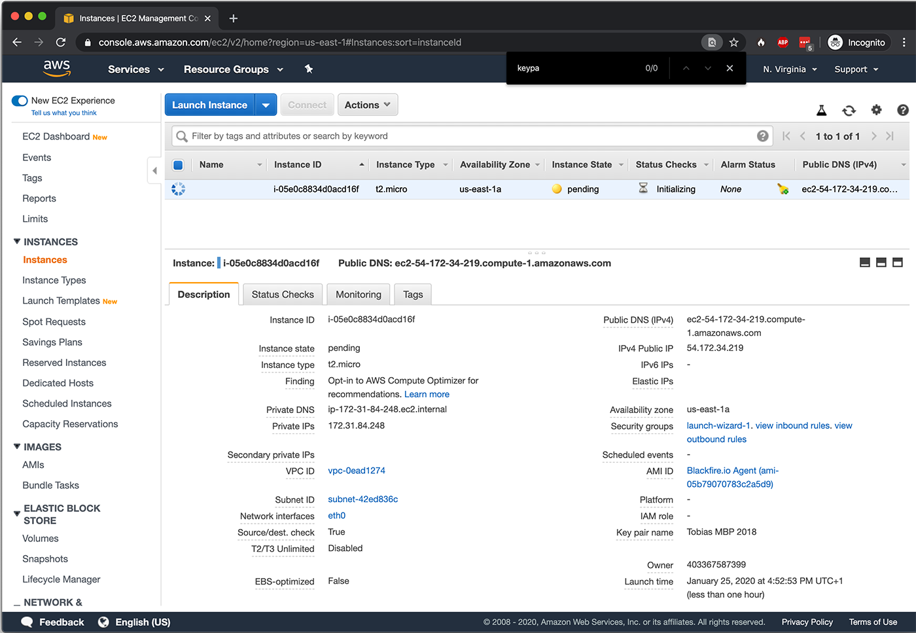This screenshot has width=916, height=633.
Task: Open Spot Requests in the sidebar
Action: tap(54, 321)
